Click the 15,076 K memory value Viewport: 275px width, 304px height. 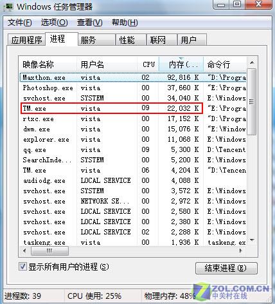[183, 129]
